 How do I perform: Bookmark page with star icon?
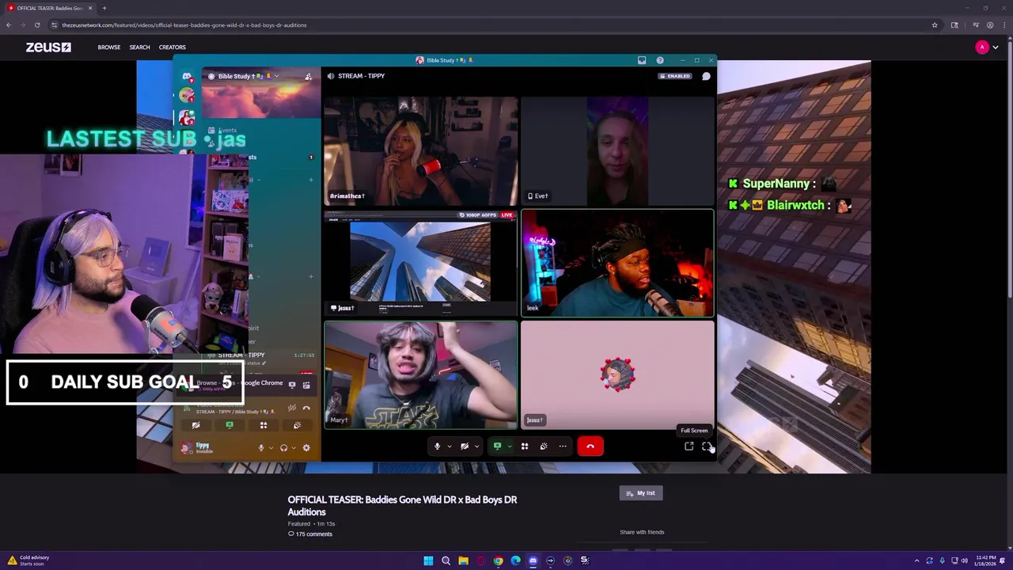pyautogui.click(x=935, y=25)
